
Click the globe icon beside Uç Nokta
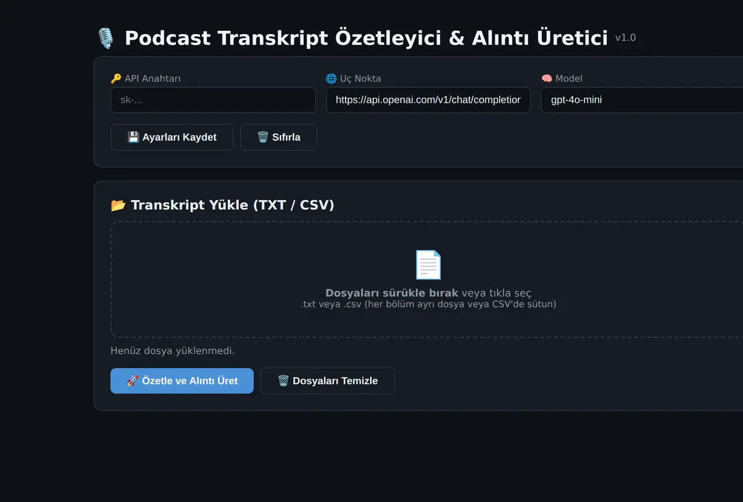click(331, 79)
